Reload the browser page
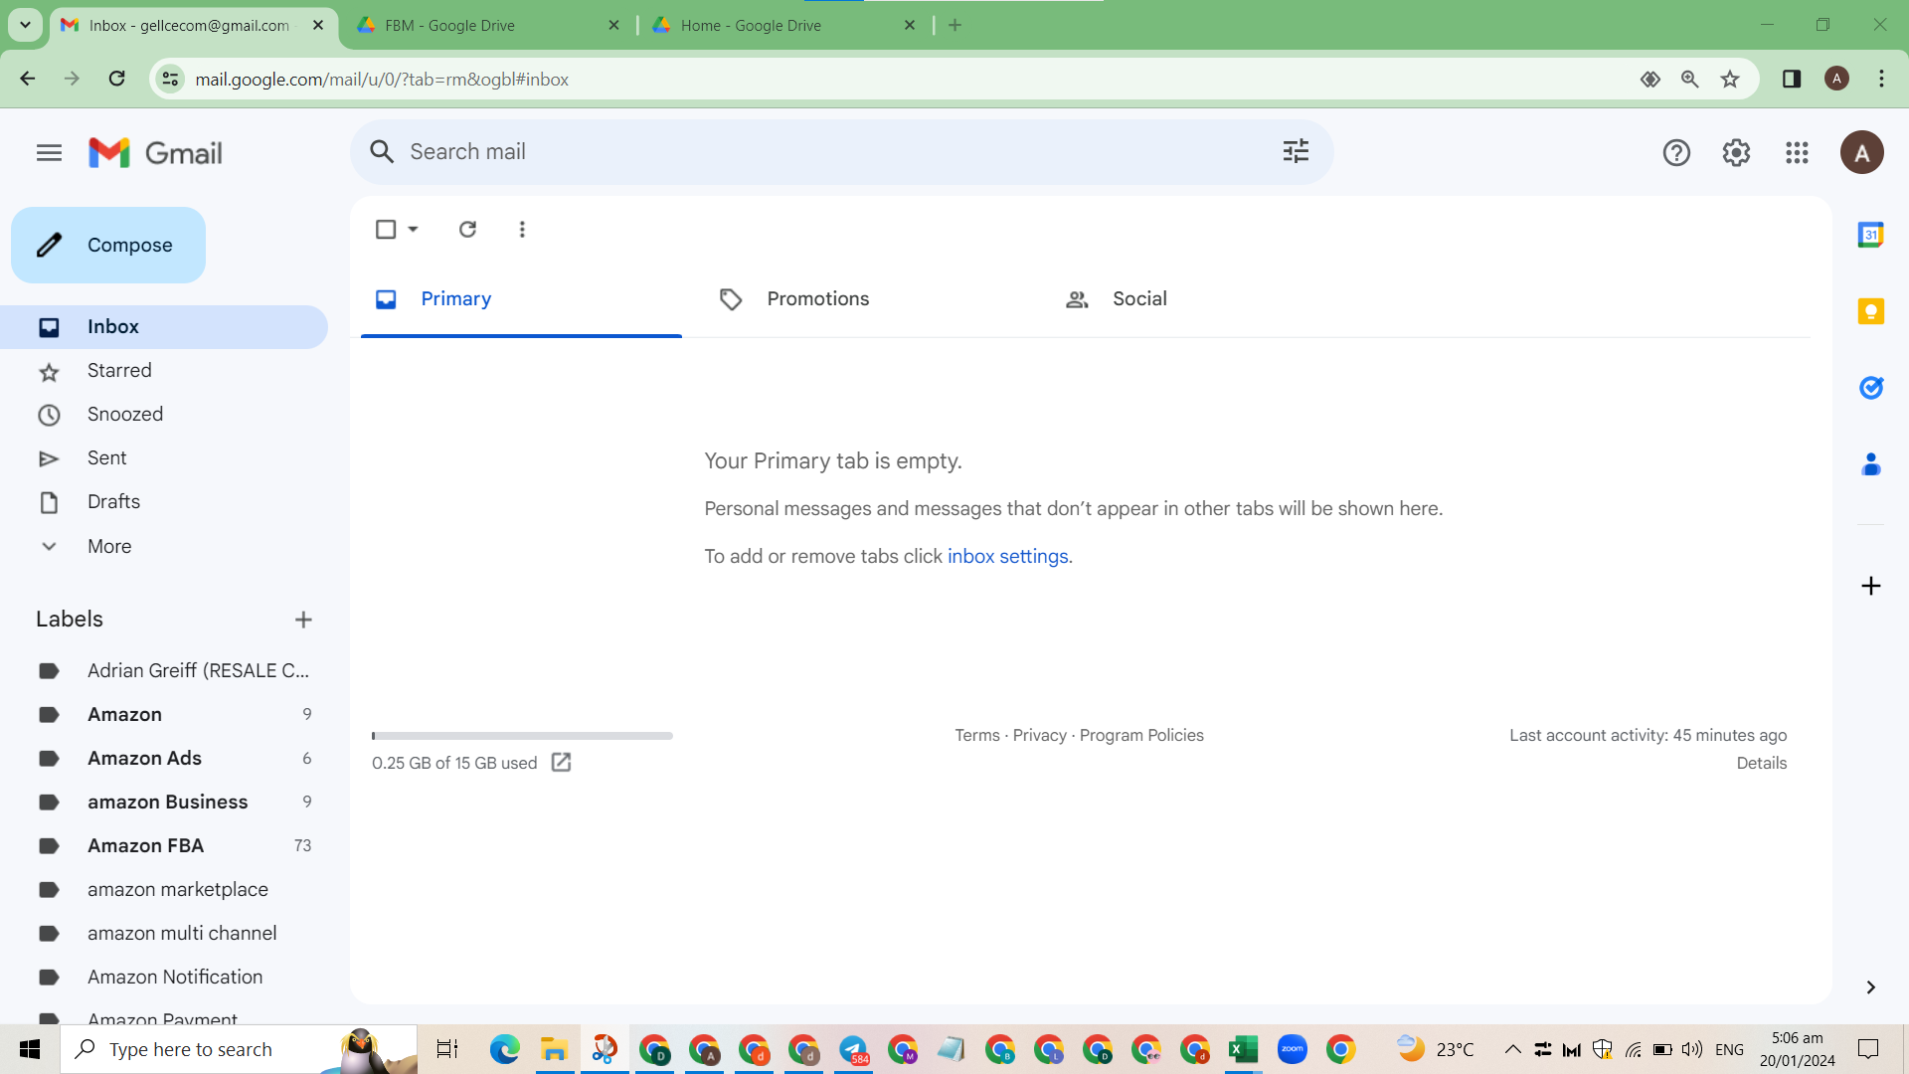Screen dimensions: 1909x1074 point(116,79)
